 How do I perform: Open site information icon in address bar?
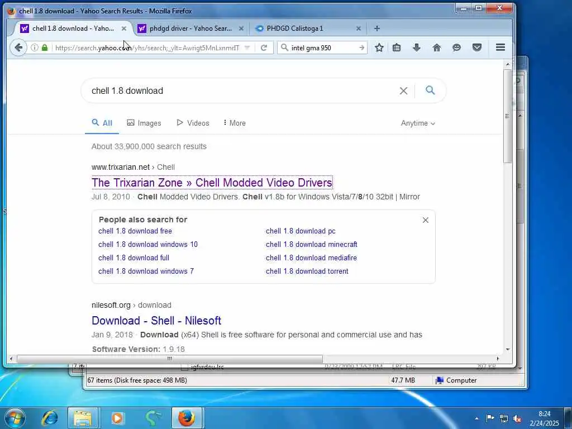(x=34, y=47)
